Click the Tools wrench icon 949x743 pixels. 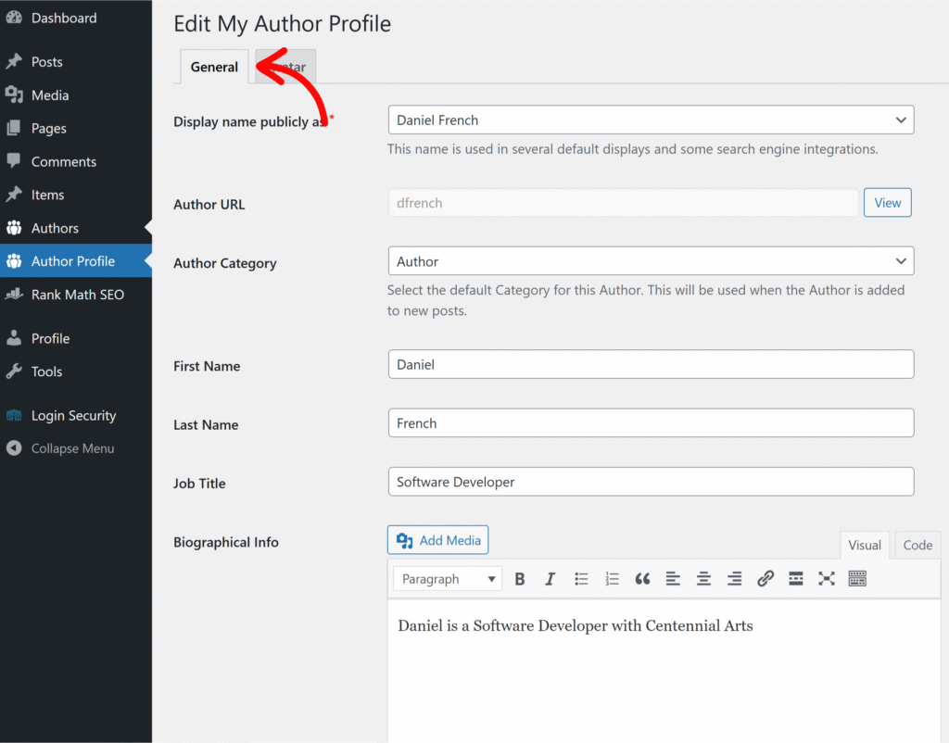[x=14, y=371]
